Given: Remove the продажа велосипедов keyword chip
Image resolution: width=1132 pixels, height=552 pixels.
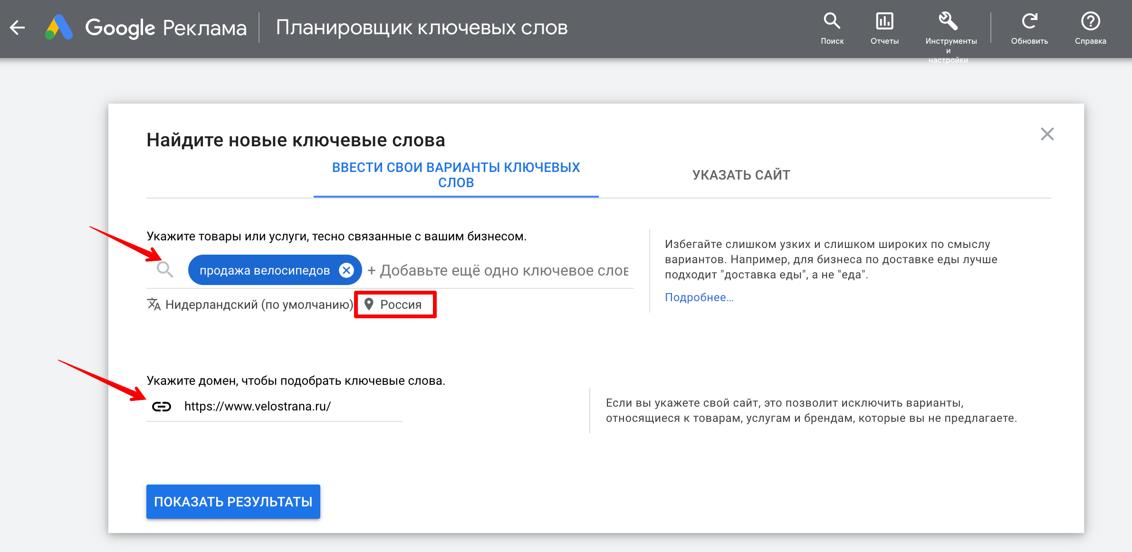Looking at the screenshot, I should pos(346,270).
